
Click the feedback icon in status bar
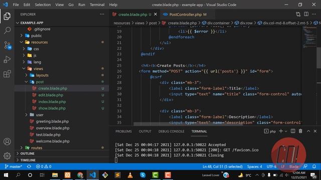coord(305,166)
